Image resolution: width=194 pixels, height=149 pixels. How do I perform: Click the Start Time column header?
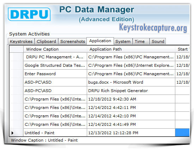coord(182,49)
